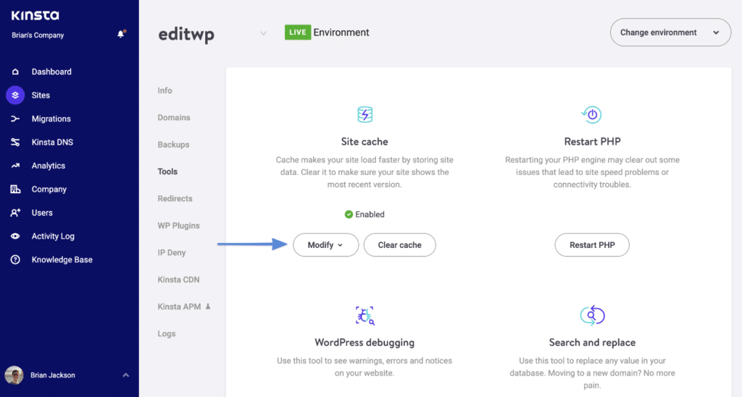Click the Activity Log eye icon
The height and width of the screenshot is (397, 742).
[15, 236]
